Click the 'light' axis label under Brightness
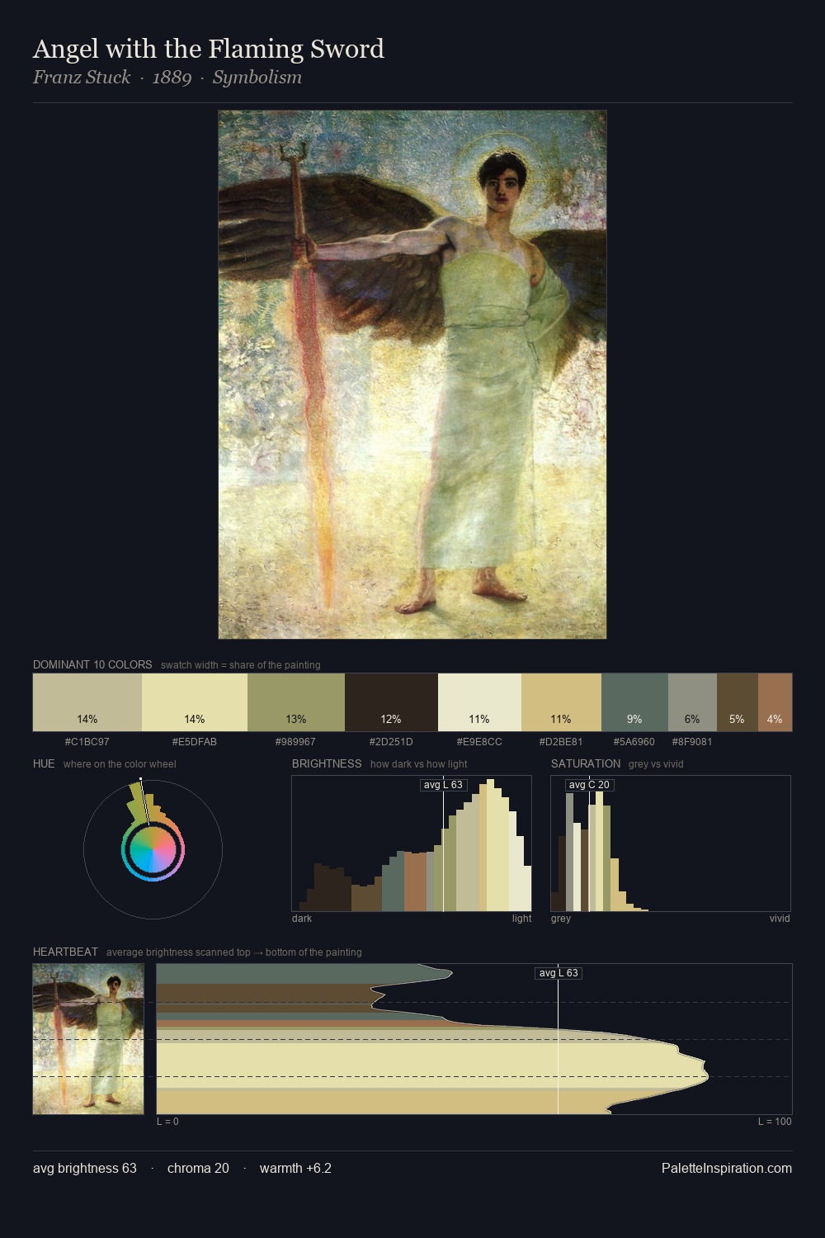The height and width of the screenshot is (1238, 825). pos(521,918)
